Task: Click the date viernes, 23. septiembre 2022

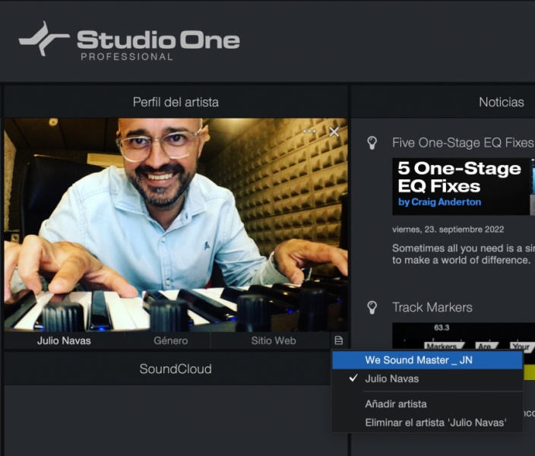Action: coord(448,230)
